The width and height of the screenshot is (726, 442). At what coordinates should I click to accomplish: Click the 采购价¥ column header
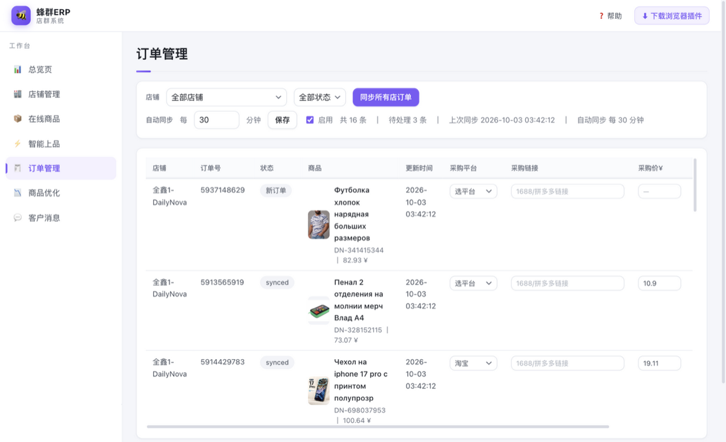tap(650, 168)
